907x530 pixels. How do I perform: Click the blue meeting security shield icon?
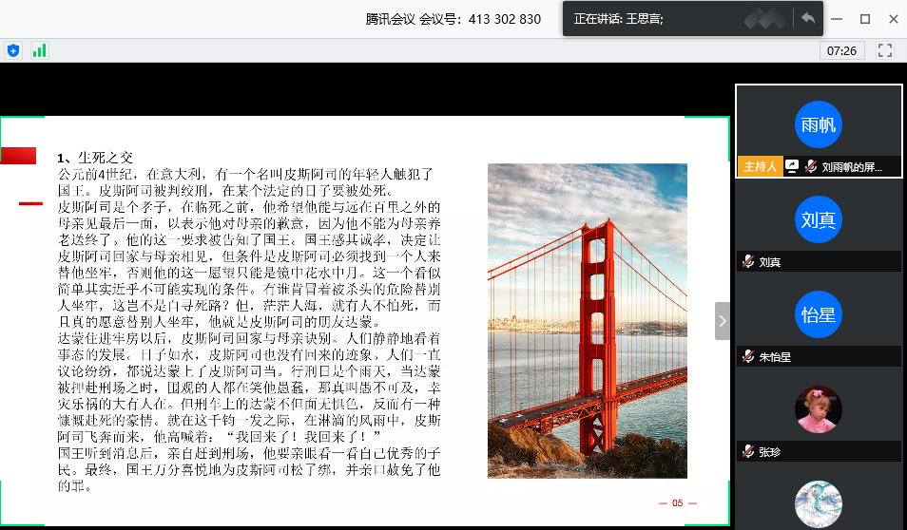[x=13, y=50]
